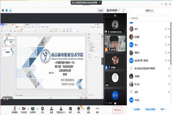172x115 pixels.
Task: Open 管理成员(21) members panel item
Action: click(60, 109)
